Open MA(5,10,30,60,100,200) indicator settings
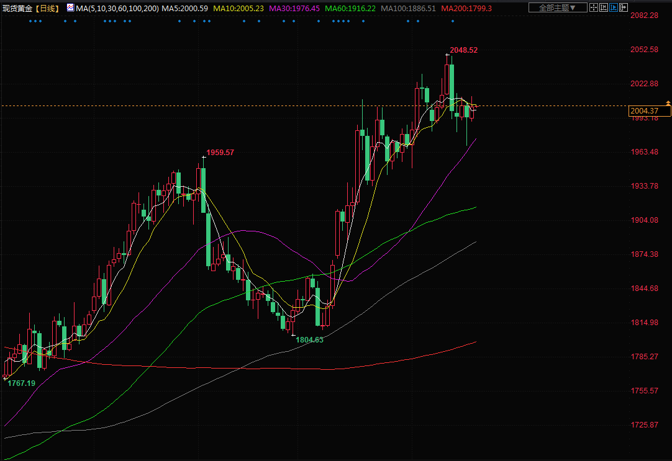This screenshot has height=461, width=672. pos(117,9)
